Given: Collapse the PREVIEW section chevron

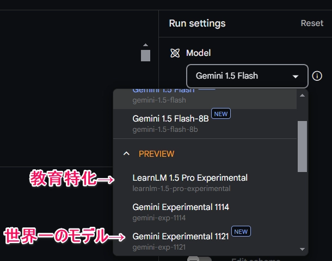Looking at the screenshot, I should coord(126,154).
